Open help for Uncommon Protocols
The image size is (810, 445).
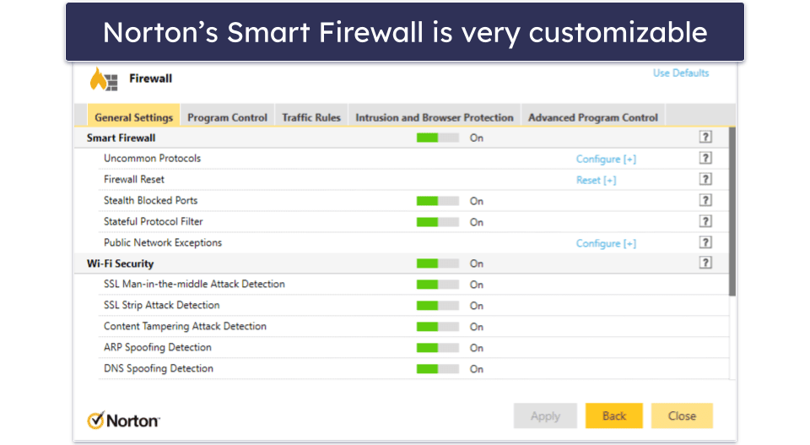(x=705, y=159)
